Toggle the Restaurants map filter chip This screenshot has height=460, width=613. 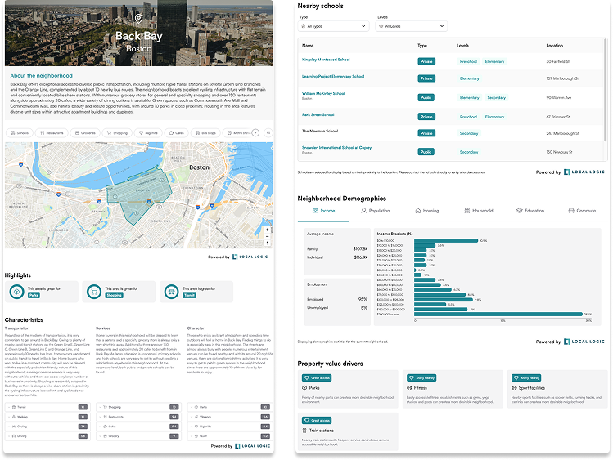(x=52, y=132)
